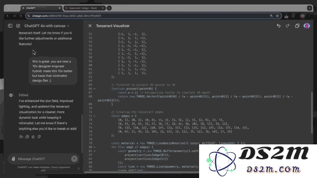Image resolution: width=317 pixels, height=178 pixels.
Task: Close the hypercube Replit browser tab
Action: (x=103, y=8)
